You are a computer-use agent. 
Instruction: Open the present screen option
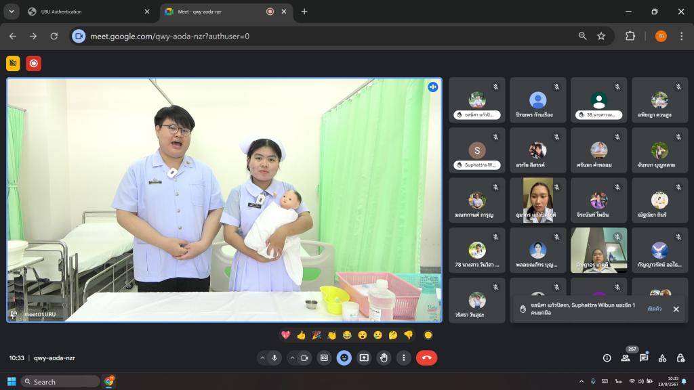(364, 357)
